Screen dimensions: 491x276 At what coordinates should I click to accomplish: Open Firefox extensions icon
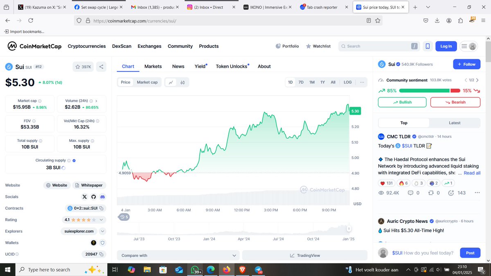click(x=460, y=20)
